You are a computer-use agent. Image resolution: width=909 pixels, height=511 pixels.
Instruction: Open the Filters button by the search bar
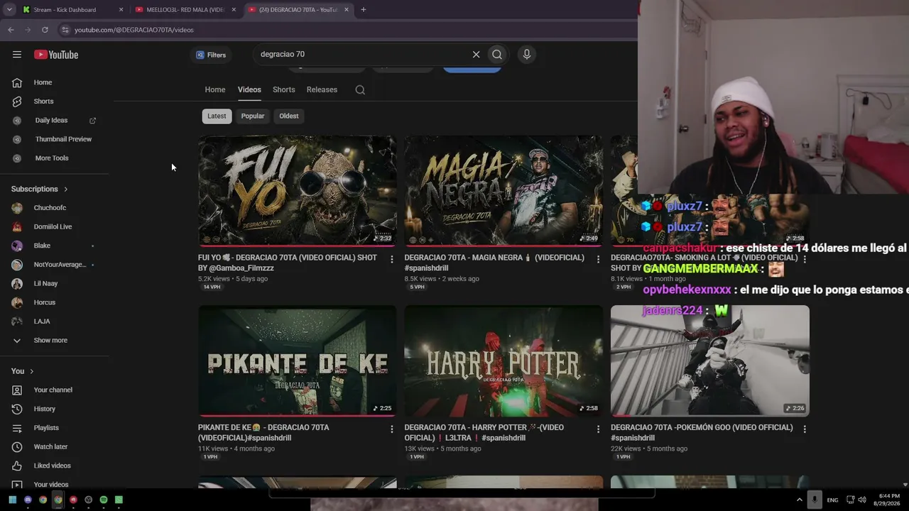[x=211, y=55]
